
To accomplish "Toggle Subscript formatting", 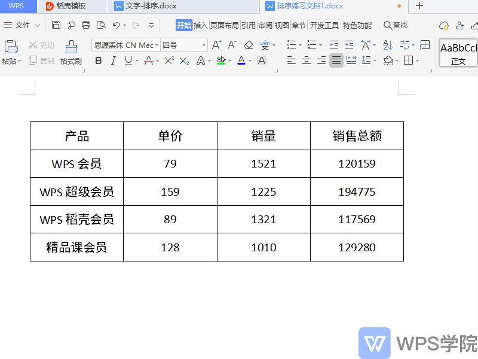I will coord(184,61).
